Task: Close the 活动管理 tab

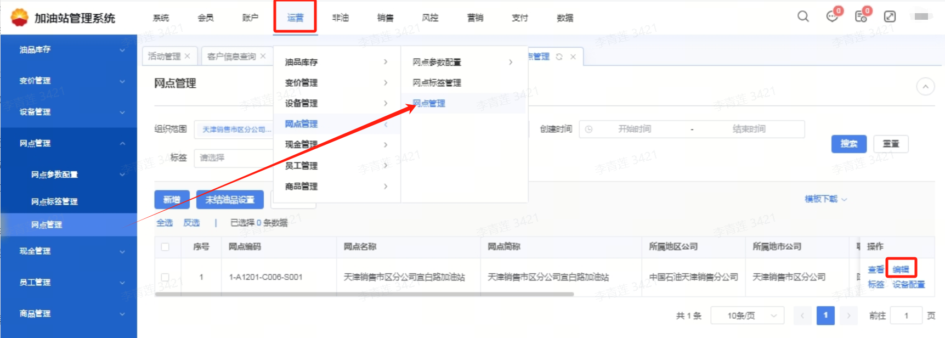Action: coord(188,57)
